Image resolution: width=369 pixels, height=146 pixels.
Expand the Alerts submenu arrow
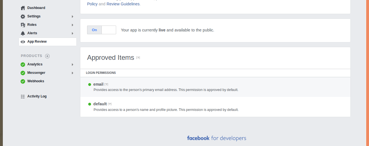(72, 33)
